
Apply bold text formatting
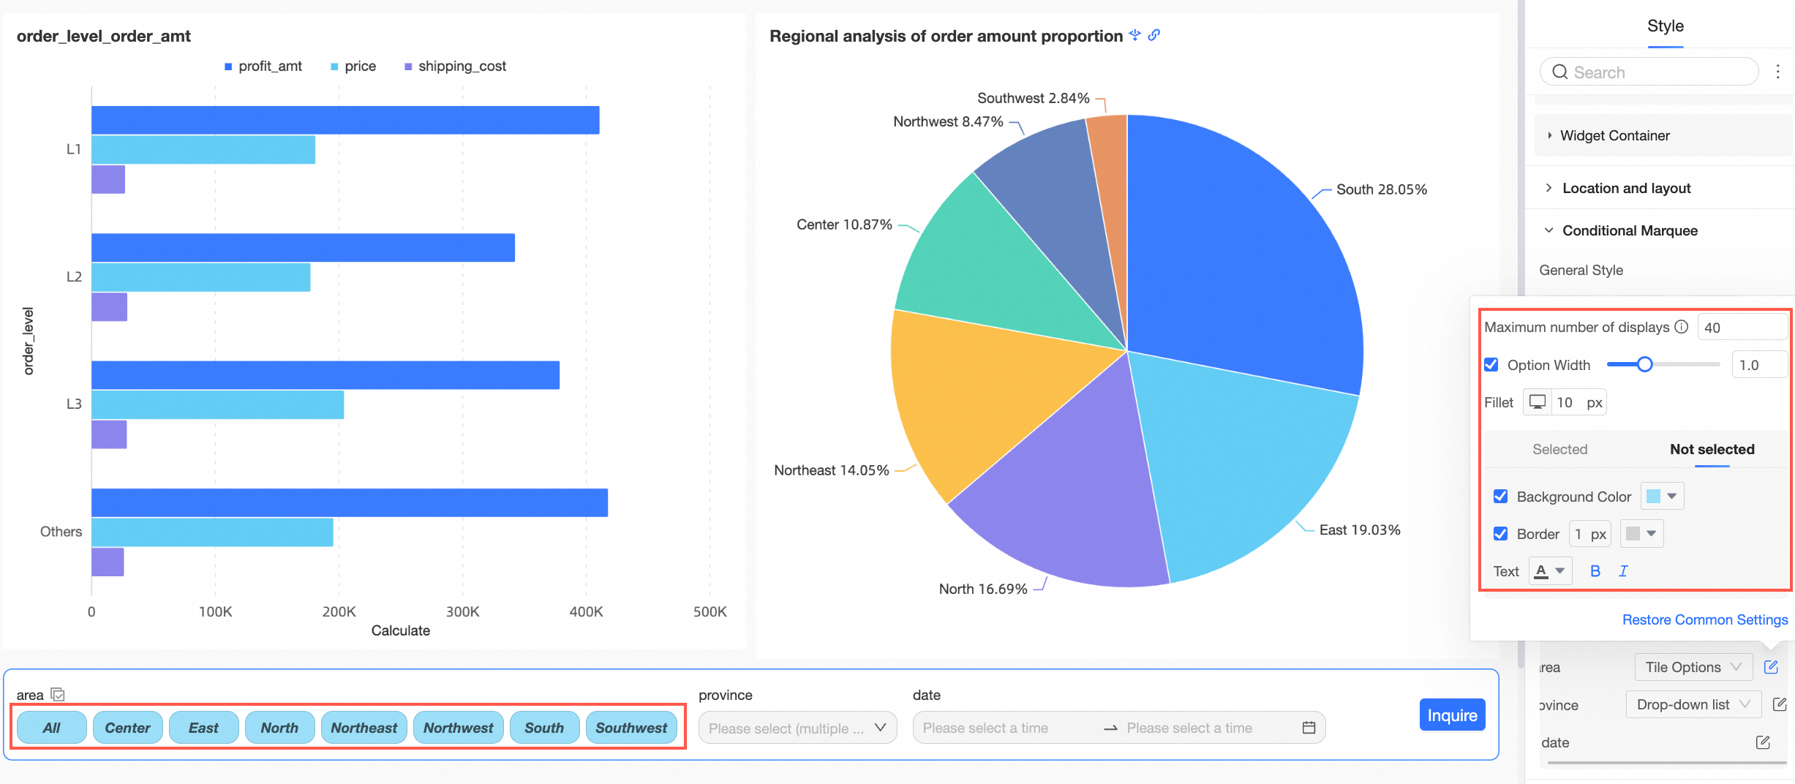pyautogui.click(x=1595, y=571)
